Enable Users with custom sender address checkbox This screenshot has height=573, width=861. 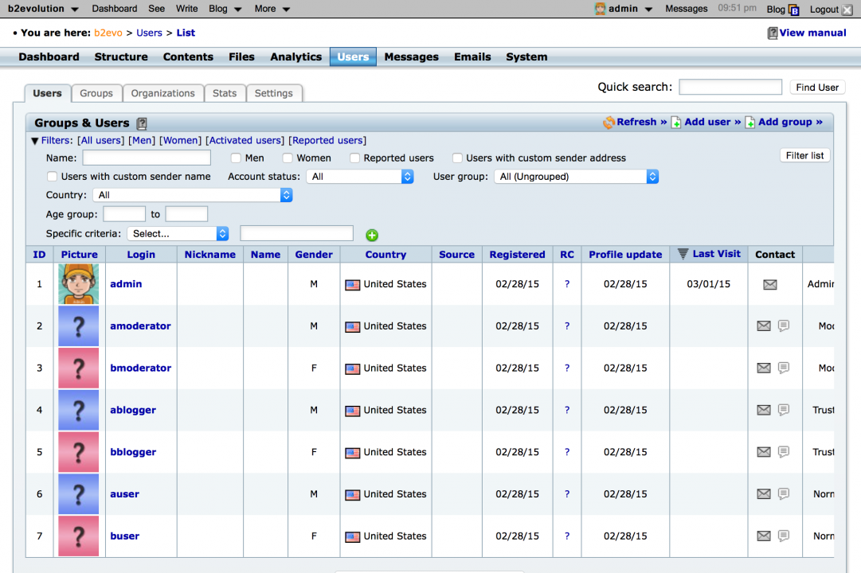457,158
